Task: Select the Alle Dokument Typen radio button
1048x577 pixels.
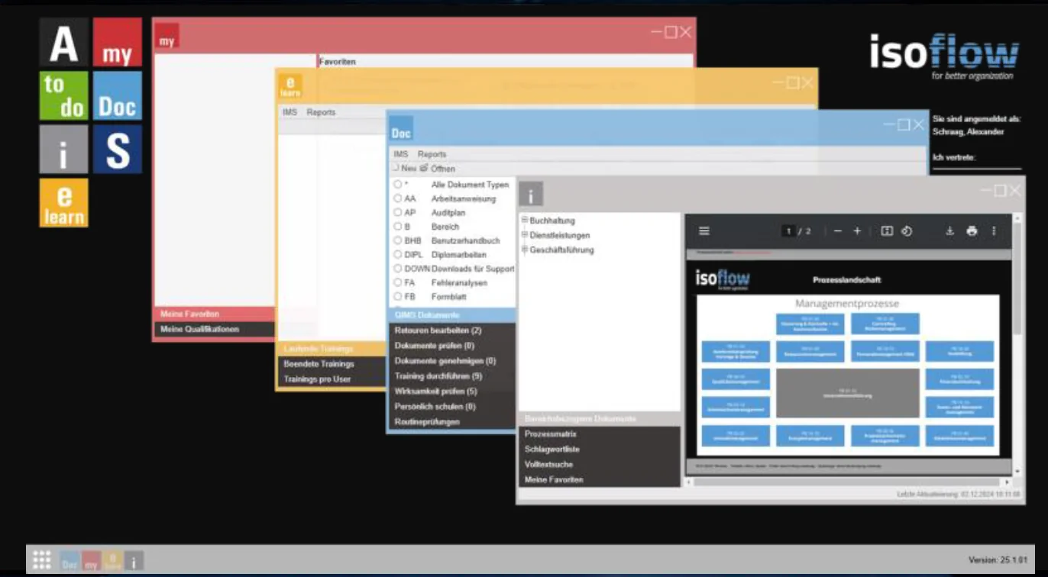Action: [398, 185]
